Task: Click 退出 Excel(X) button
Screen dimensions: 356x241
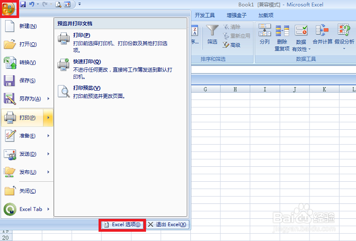Action: pos(167,225)
